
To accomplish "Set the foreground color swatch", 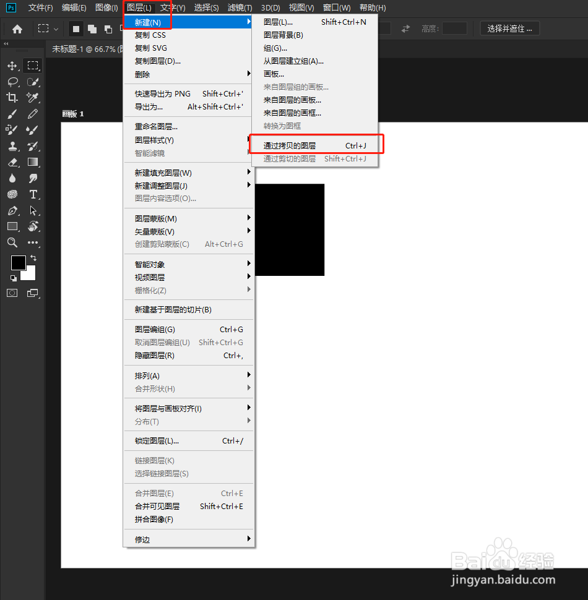I will point(18,263).
